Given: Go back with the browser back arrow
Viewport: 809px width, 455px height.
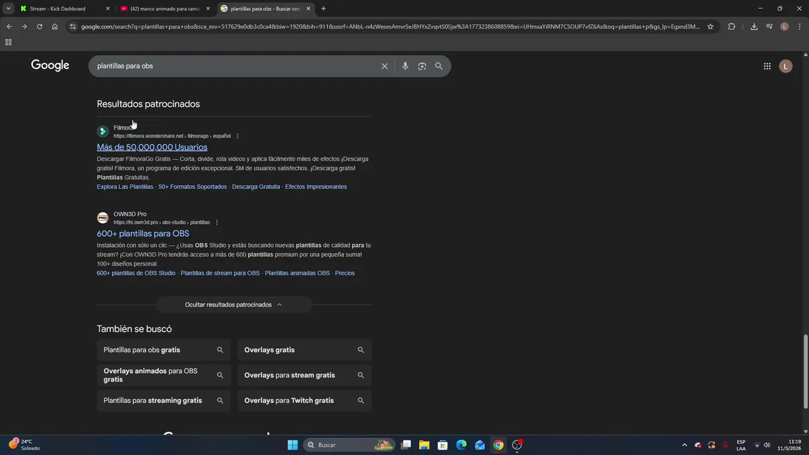Looking at the screenshot, I should coord(9,27).
